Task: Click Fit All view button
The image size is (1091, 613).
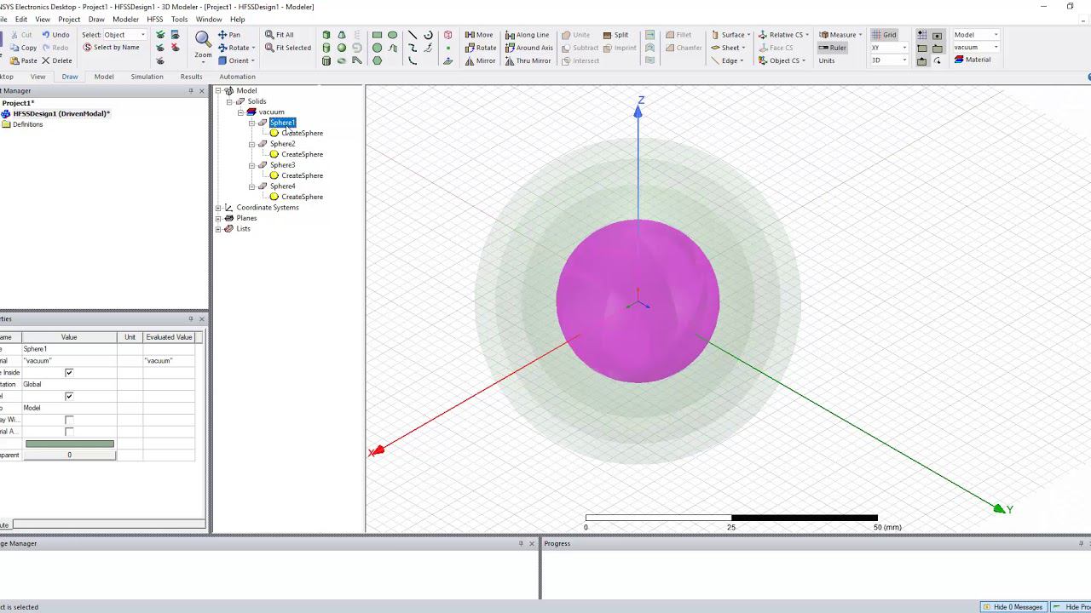Action: click(x=279, y=35)
